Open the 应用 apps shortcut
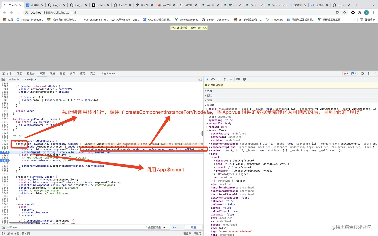 [8, 20]
